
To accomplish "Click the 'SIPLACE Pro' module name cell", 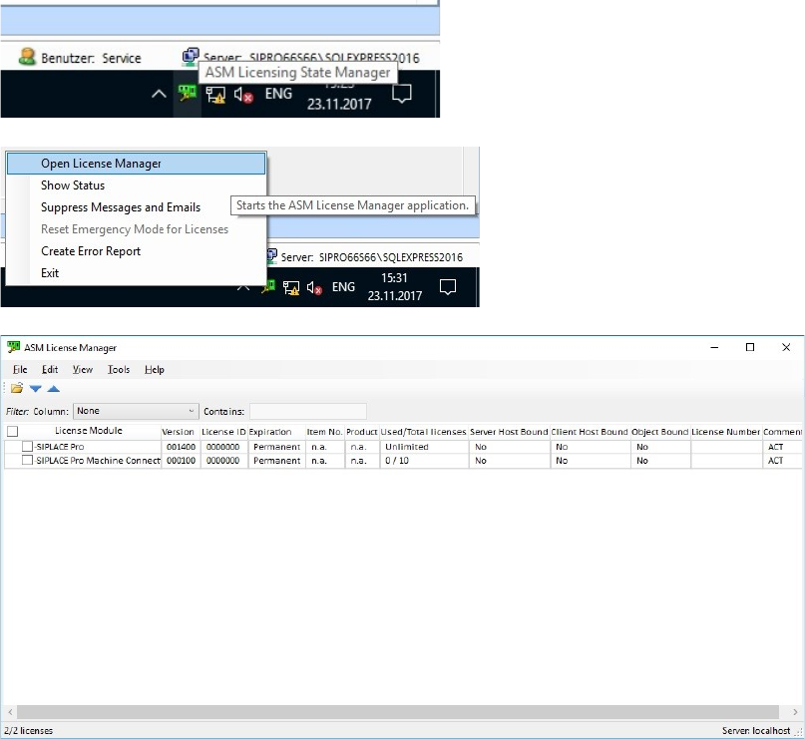I will point(60,447).
